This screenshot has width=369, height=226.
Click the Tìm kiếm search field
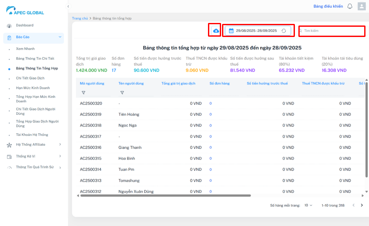(332, 31)
